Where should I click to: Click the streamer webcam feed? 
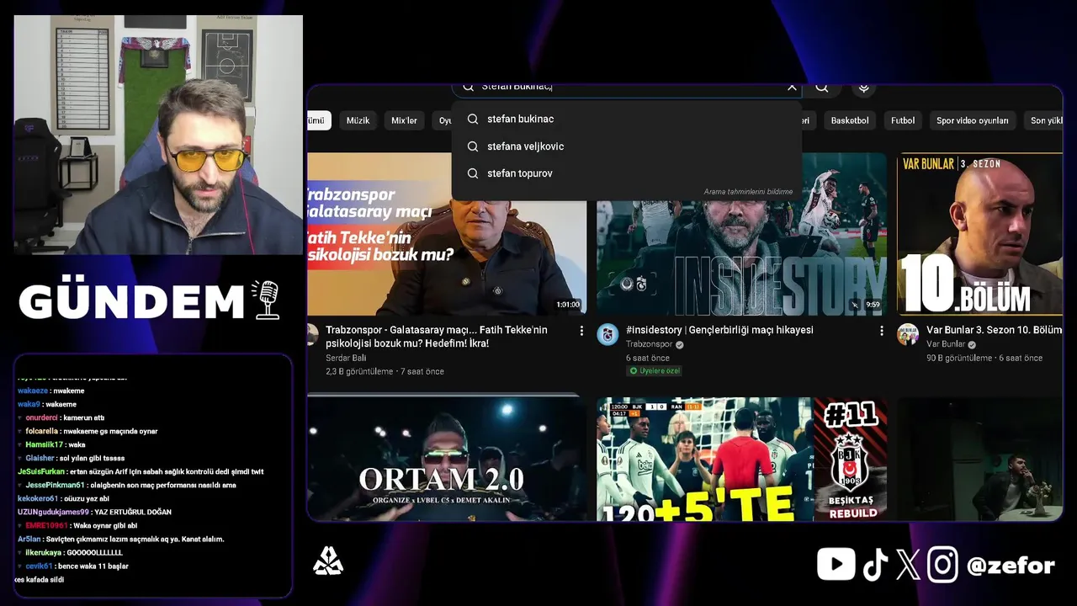coord(158,135)
